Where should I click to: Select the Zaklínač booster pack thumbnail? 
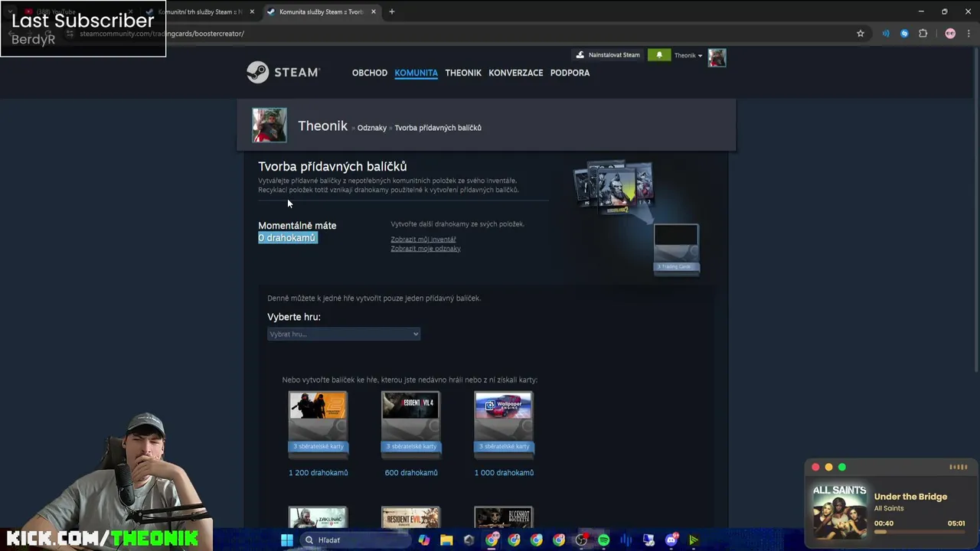(x=318, y=517)
